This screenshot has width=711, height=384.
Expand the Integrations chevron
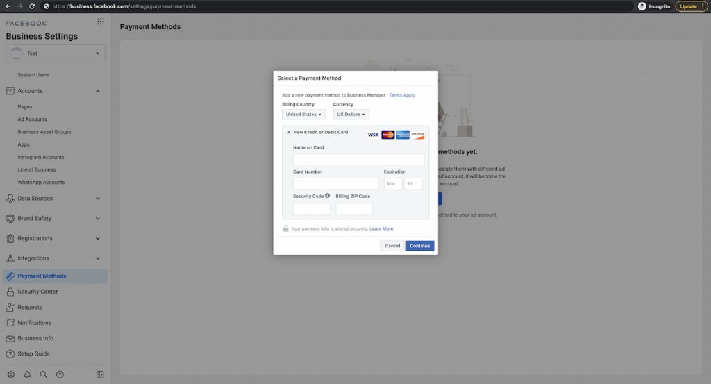[x=97, y=258]
